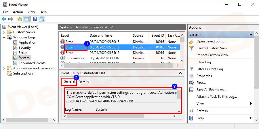Click event details vertical scrollbar down arrow
Image resolution: width=259 pixels, height=129 pixels.
click(179, 112)
